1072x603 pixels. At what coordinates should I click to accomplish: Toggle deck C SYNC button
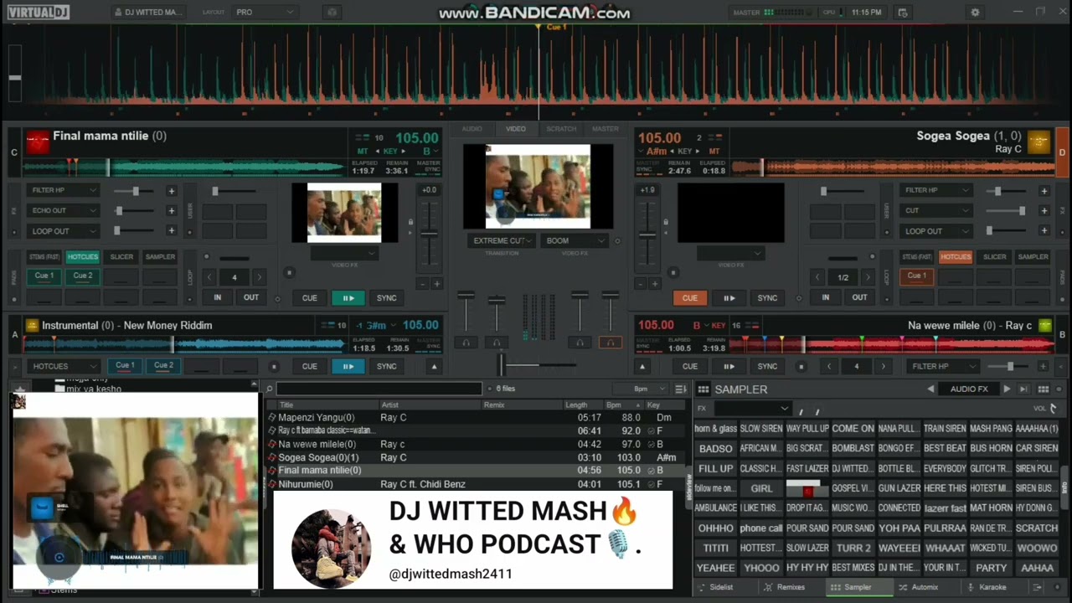(386, 297)
